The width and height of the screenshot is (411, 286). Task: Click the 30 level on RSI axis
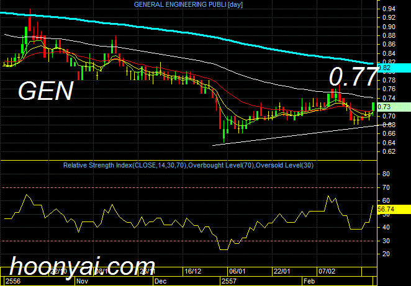386,241
